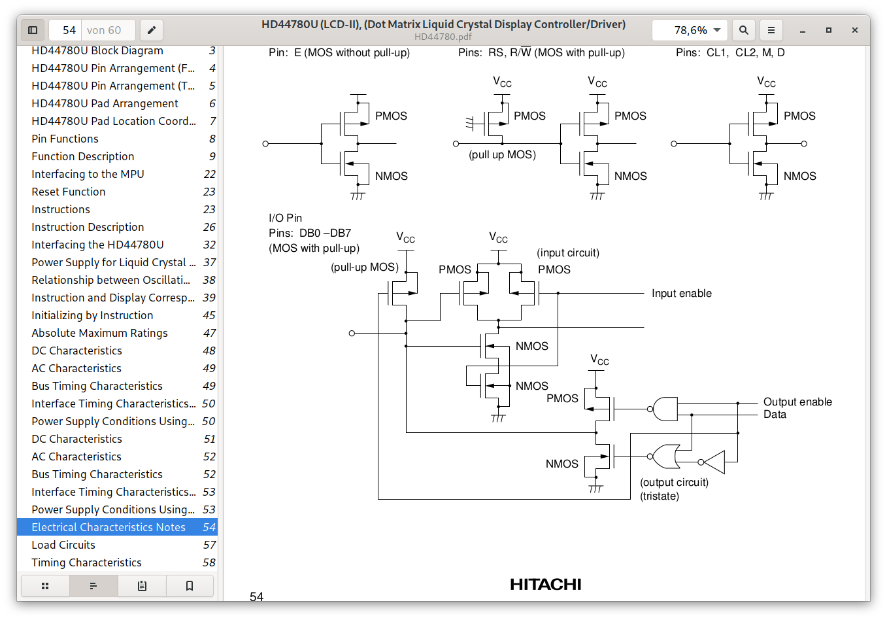The image size is (887, 620).
Task: Open the hamburger menu button
Action: pos(771,30)
